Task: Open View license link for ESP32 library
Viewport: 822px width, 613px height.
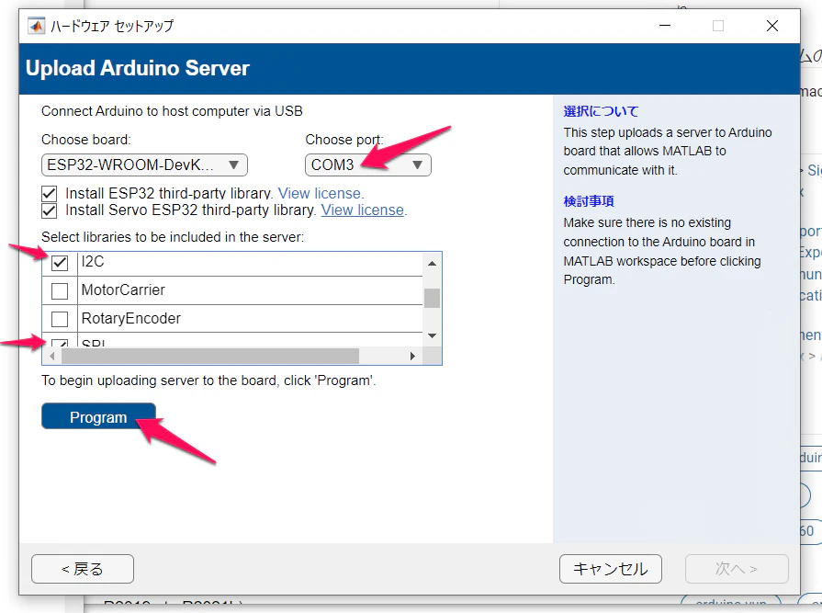Action: 320,194
